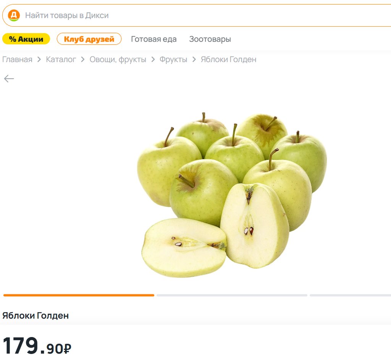Switch to the Готовая еда category
Screen dimensions: 391x360
(x=153, y=39)
